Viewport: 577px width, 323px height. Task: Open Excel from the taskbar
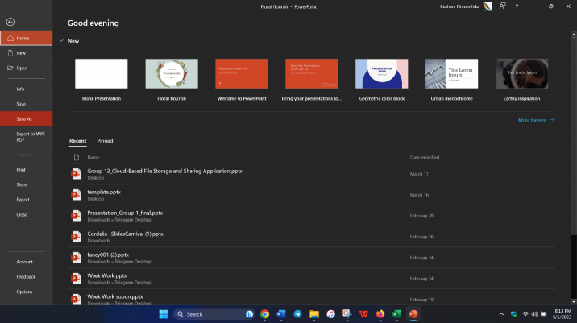tap(396, 314)
